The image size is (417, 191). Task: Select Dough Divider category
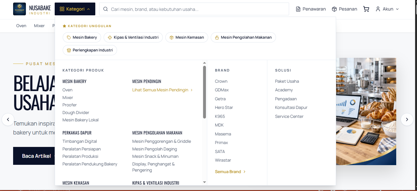coord(76,112)
